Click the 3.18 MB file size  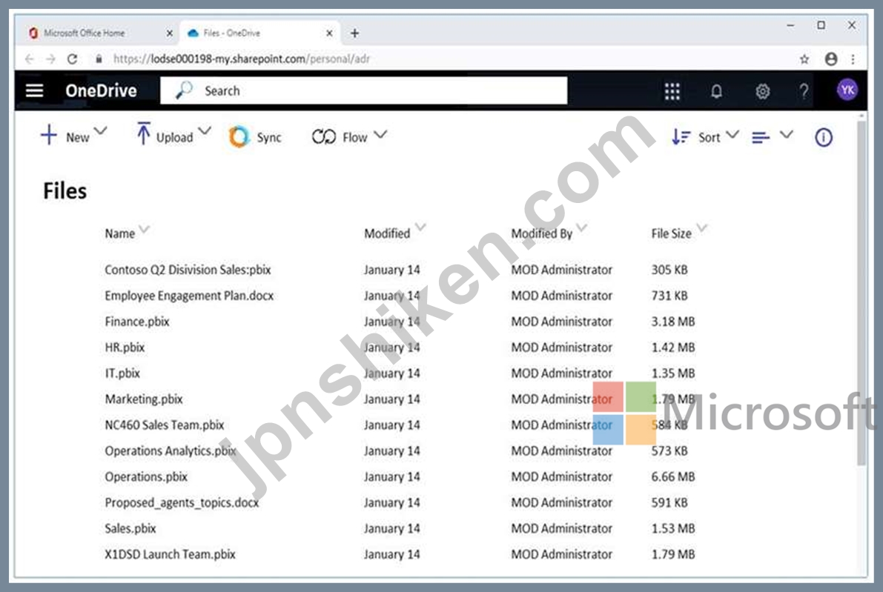tap(673, 322)
